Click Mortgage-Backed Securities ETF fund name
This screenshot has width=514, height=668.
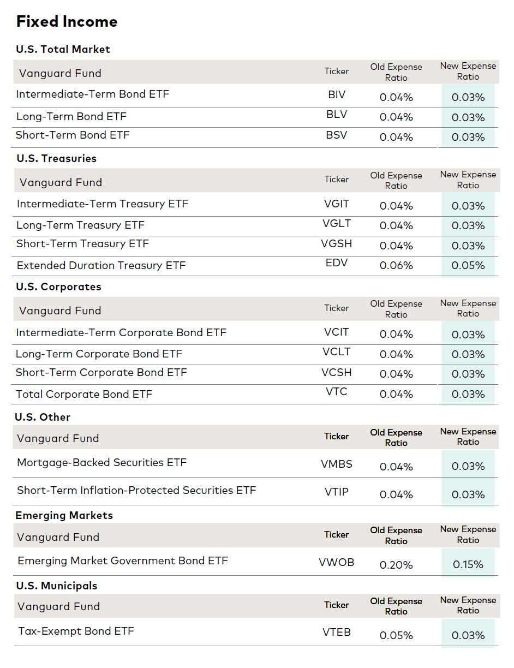pyautogui.click(x=101, y=462)
